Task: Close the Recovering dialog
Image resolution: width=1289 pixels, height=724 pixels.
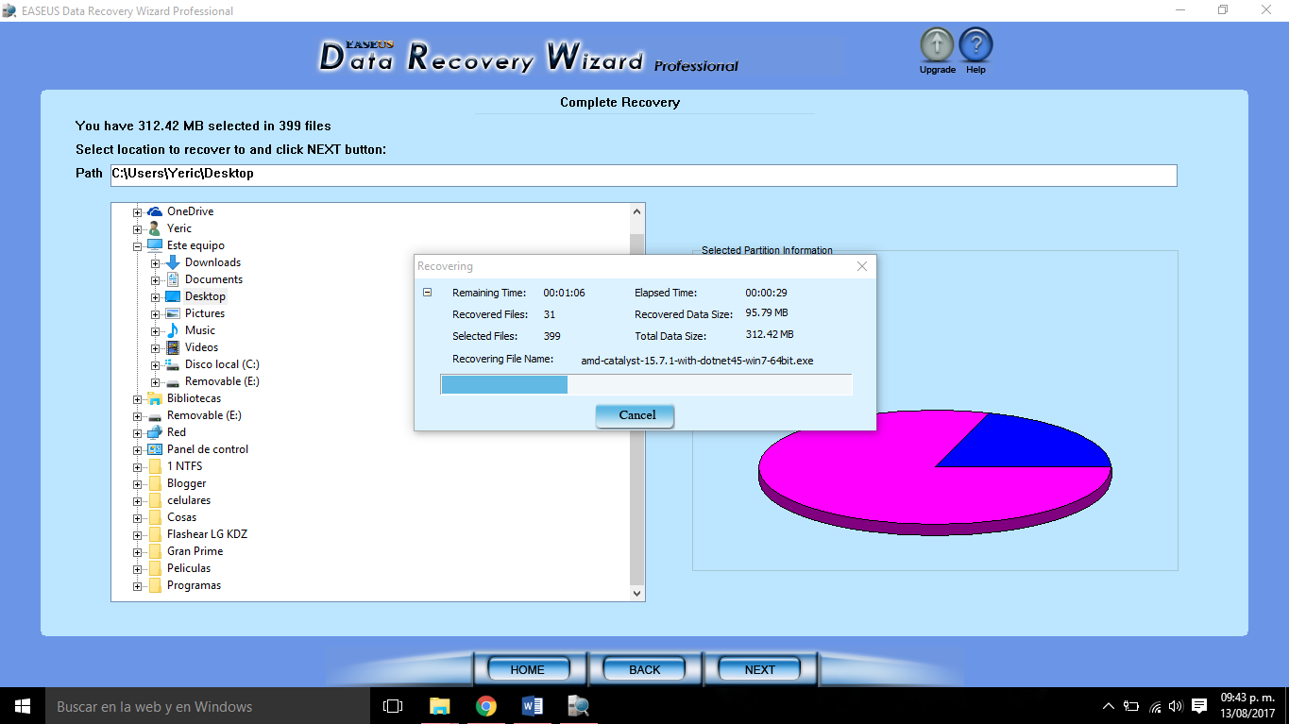Action: point(862,266)
